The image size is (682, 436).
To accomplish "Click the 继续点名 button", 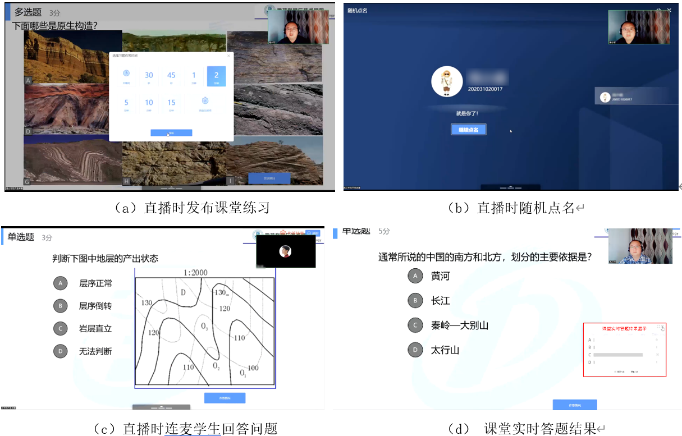I will coord(468,130).
